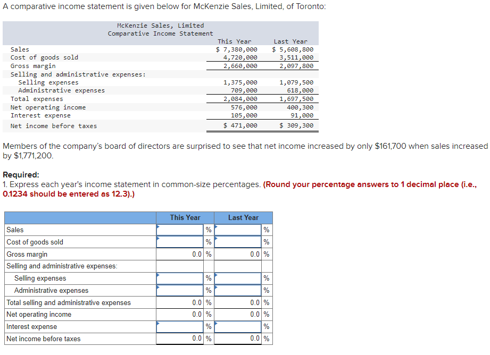
Task: Click the Sales Last Year input field
Action: pyautogui.click(x=238, y=230)
